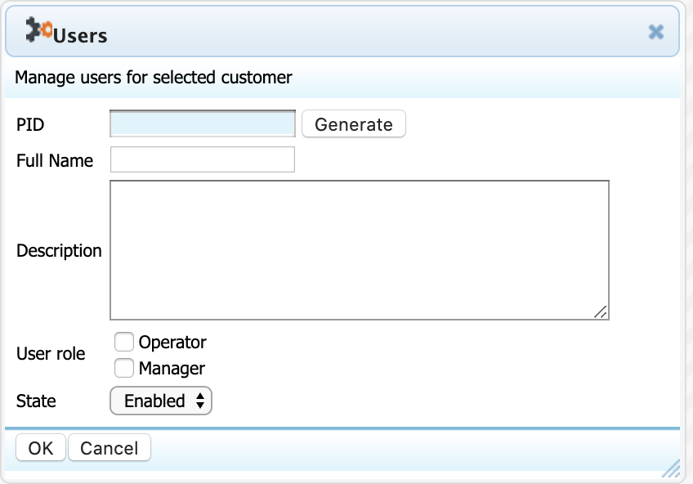Click the Manager checkbox label text
This screenshot has height=484, width=693.
tap(172, 368)
